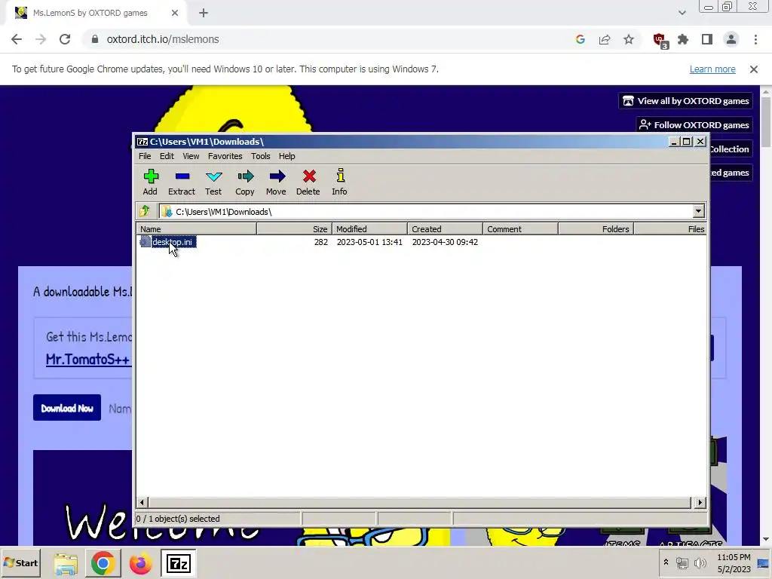Sort files by Modified column
The height and width of the screenshot is (579, 772).
[369, 229]
